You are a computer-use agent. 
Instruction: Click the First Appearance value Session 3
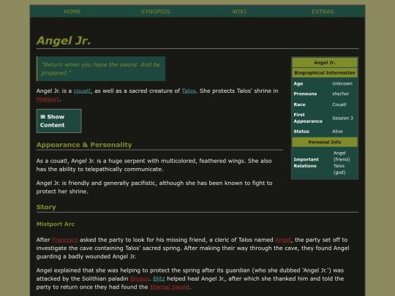click(342, 118)
